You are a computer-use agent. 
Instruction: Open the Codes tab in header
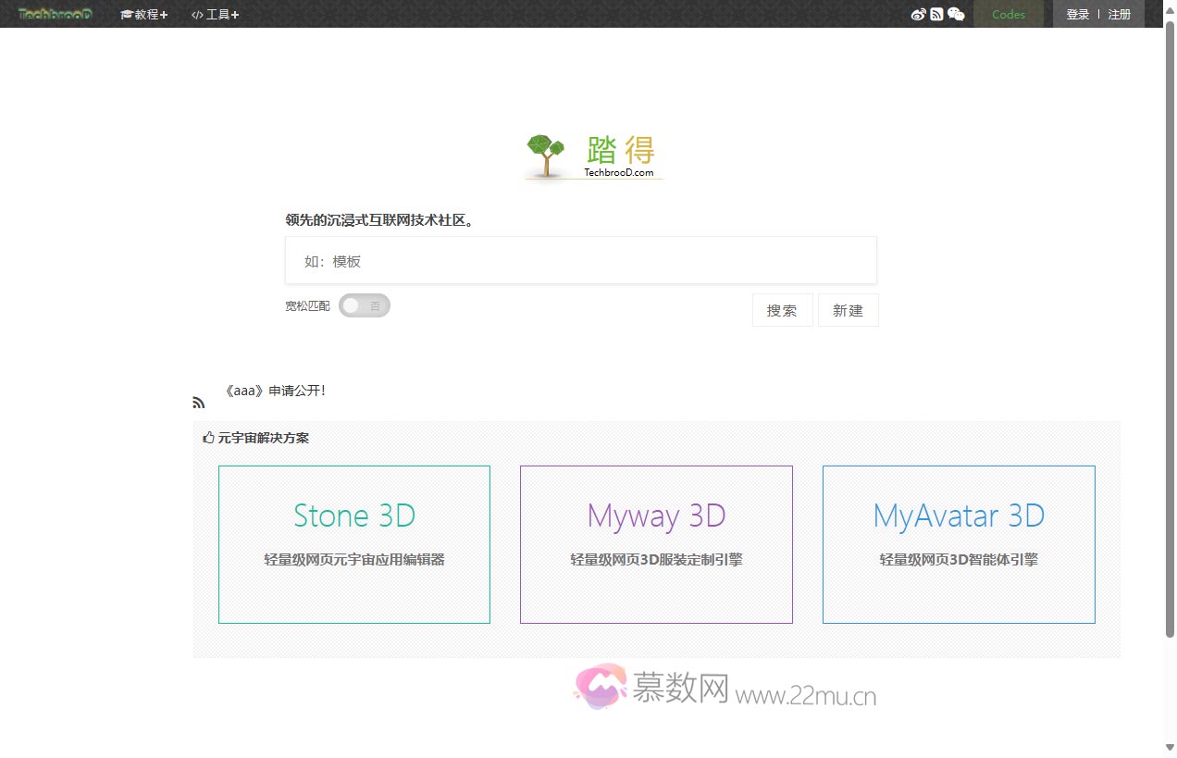[x=1008, y=14]
